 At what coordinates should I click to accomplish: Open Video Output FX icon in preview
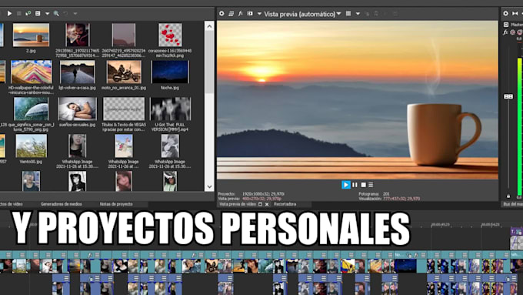(x=240, y=14)
